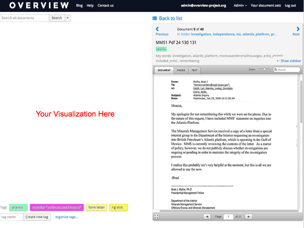Open Your document sets
The image size is (304, 228).
[266, 5]
